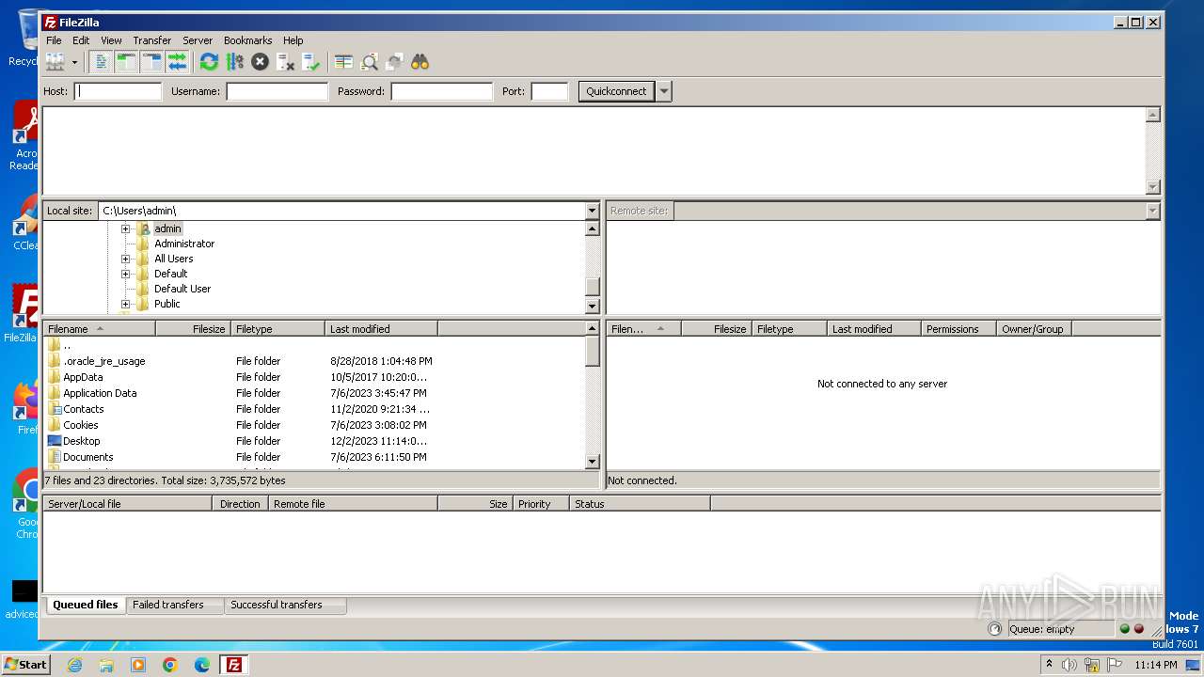Refresh the file and folder lists
1204x677 pixels.
(x=209, y=62)
